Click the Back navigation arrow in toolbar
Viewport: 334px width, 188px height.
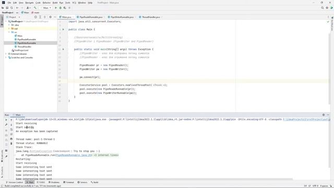coord(17,8)
